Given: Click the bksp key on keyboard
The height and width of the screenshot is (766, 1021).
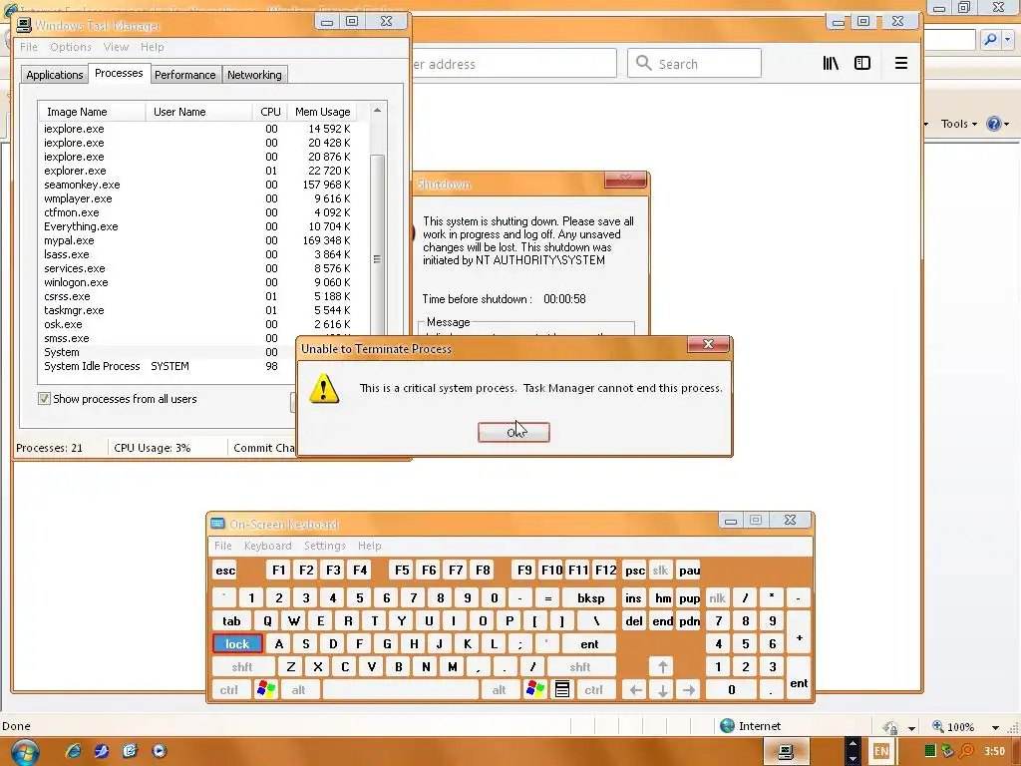Looking at the screenshot, I should pos(590,598).
